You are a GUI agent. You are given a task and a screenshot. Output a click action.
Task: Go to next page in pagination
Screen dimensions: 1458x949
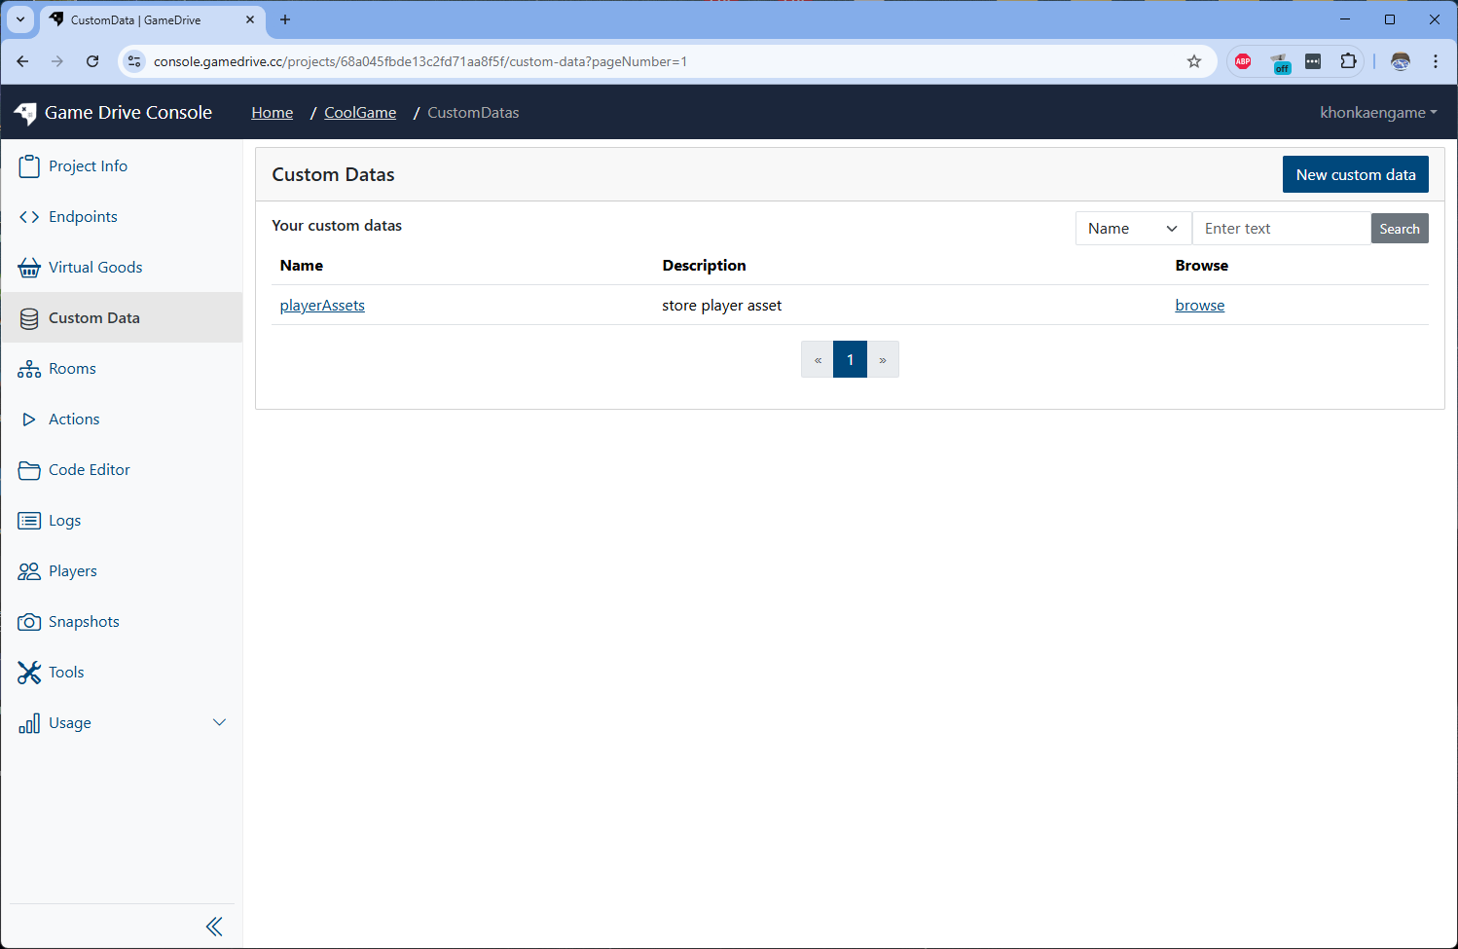tap(883, 360)
